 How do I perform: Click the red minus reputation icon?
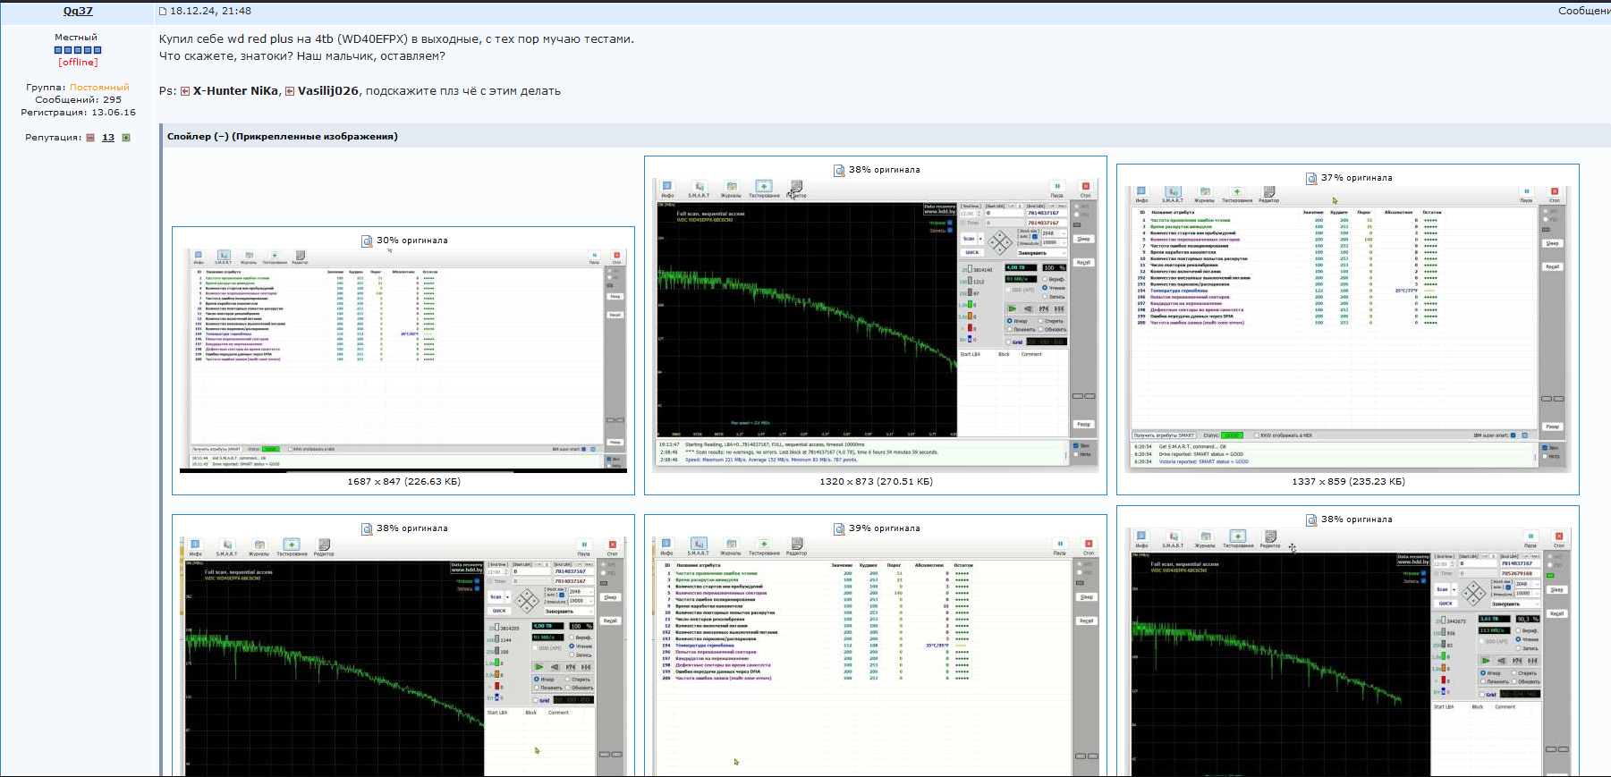point(90,138)
